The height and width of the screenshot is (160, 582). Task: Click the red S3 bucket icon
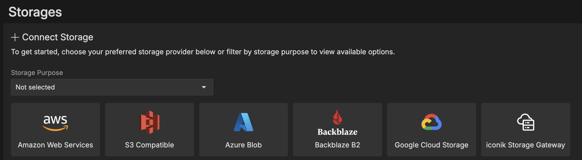[149, 122]
